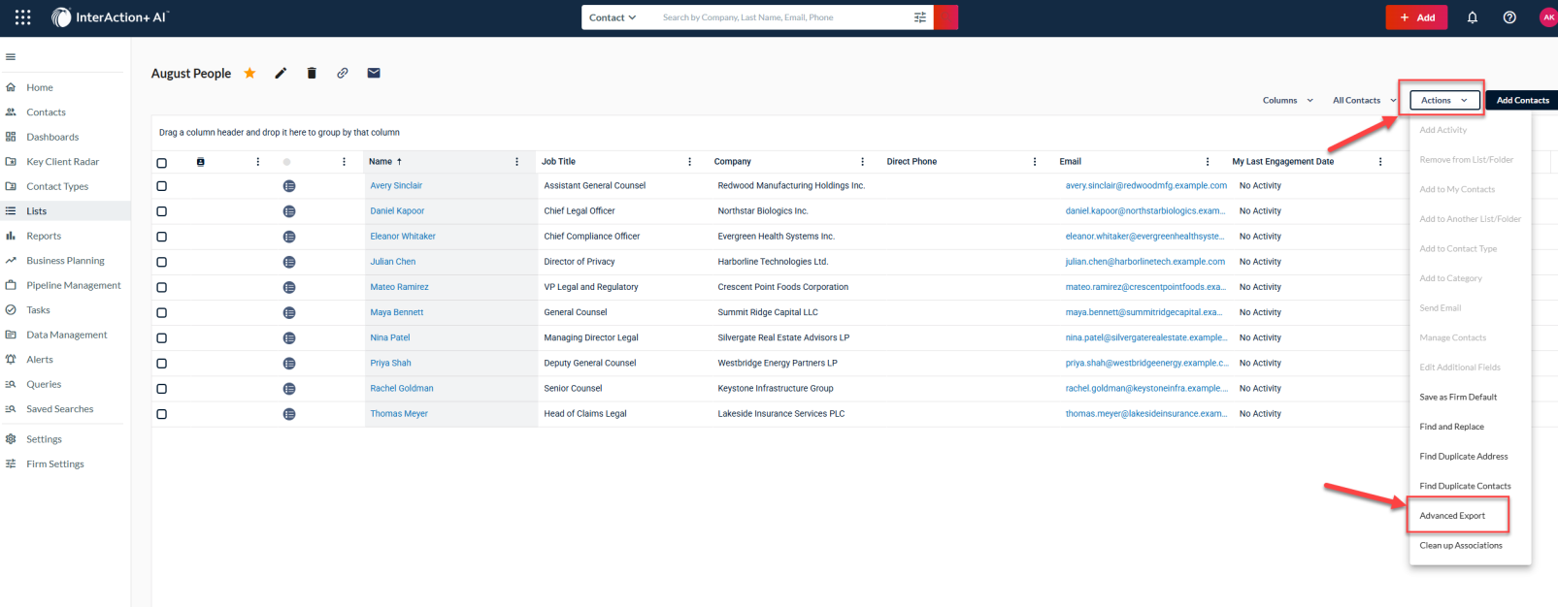
Task: Open the AK user avatar menu
Action: pyautogui.click(x=1548, y=17)
